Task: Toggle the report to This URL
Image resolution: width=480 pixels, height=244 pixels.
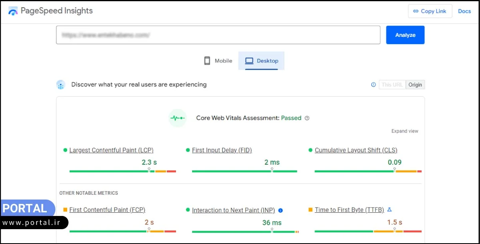Action: tap(392, 85)
